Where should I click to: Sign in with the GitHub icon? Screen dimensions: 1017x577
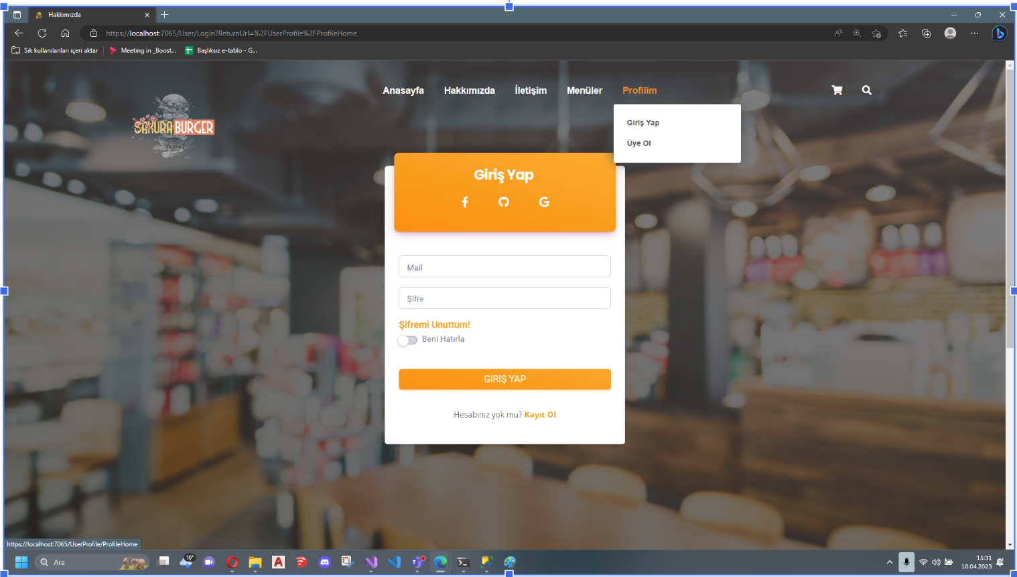click(504, 202)
